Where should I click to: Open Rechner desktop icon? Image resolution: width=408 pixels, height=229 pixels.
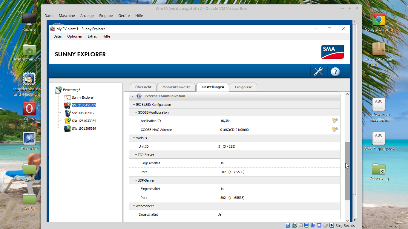pyautogui.click(x=29, y=18)
